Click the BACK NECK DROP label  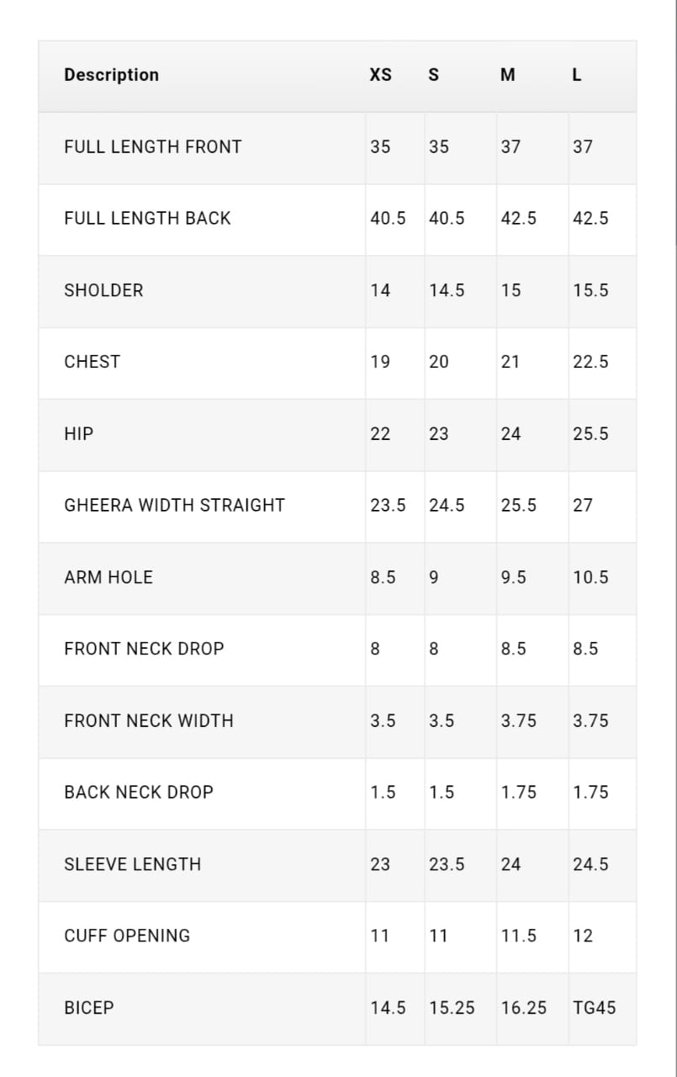coord(139,793)
